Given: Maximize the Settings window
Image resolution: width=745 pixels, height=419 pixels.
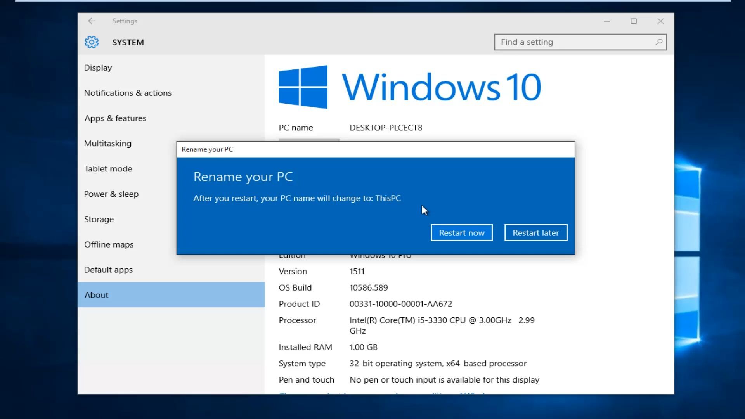Looking at the screenshot, I should (634, 21).
